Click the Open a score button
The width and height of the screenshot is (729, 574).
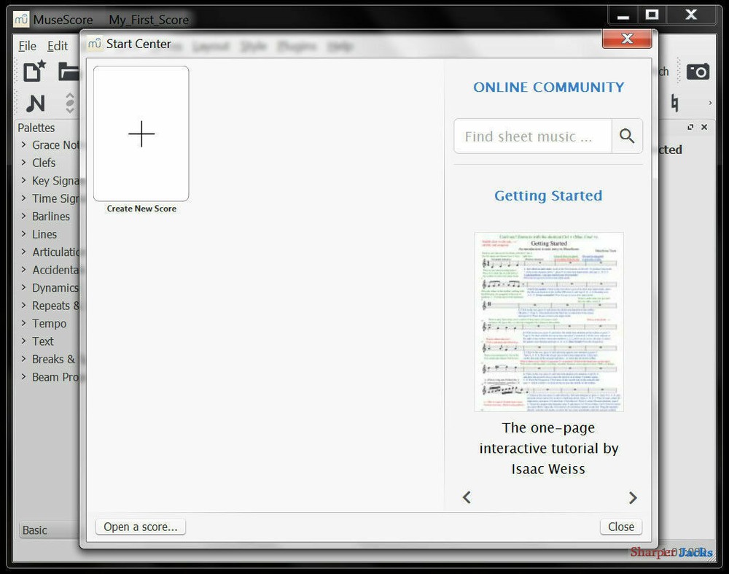140,527
